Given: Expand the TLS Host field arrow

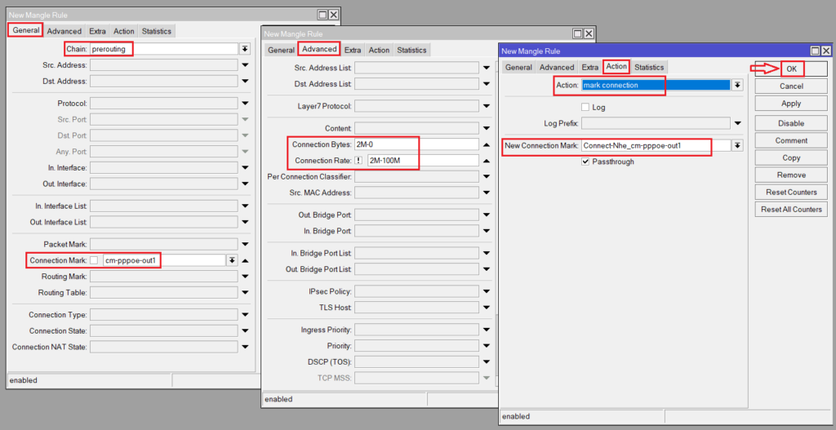Looking at the screenshot, I should pyautogui.click(x=487, y=308).
